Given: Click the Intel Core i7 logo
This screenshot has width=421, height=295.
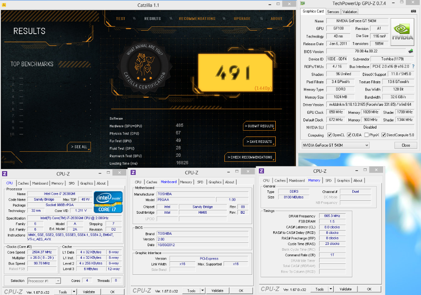Looking at the screenshot, I should [x=108, y=202].
